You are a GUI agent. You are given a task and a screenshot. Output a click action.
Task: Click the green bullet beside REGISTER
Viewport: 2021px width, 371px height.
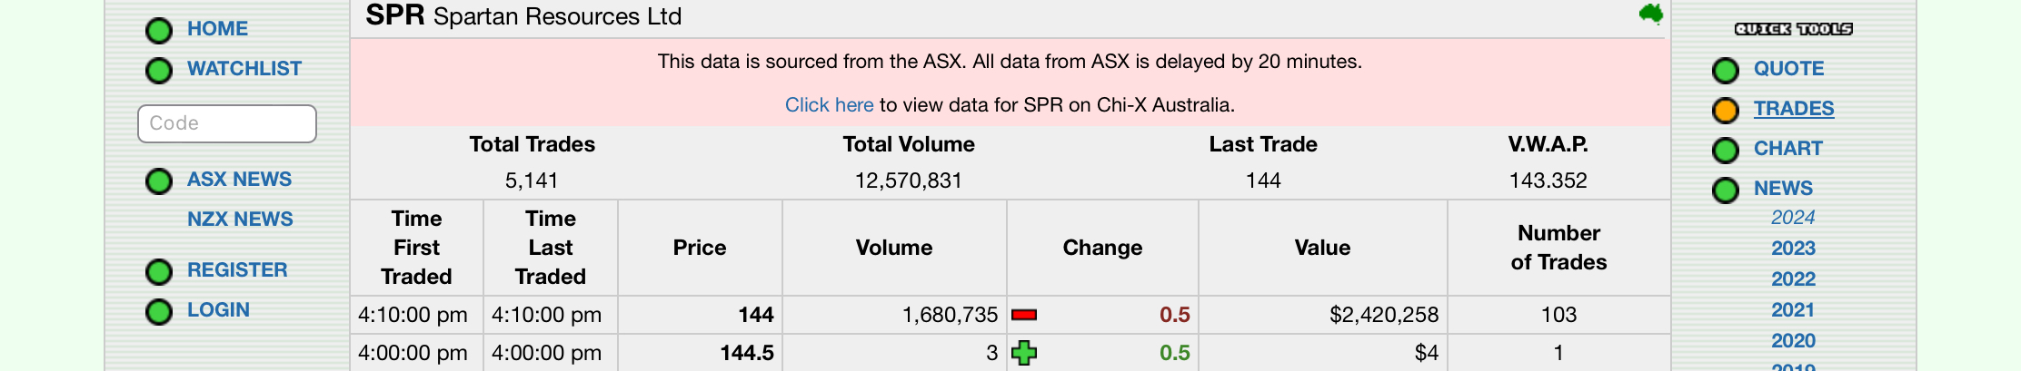(159, 272)
